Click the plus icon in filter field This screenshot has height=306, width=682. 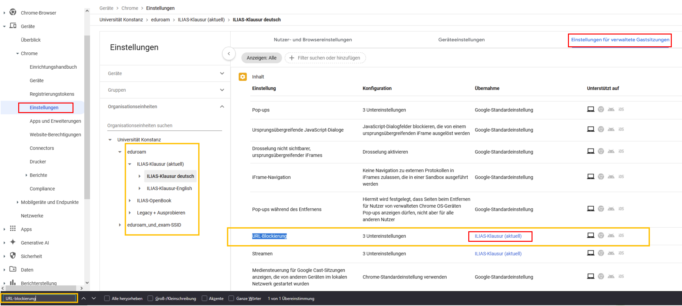tap(292, 58)
